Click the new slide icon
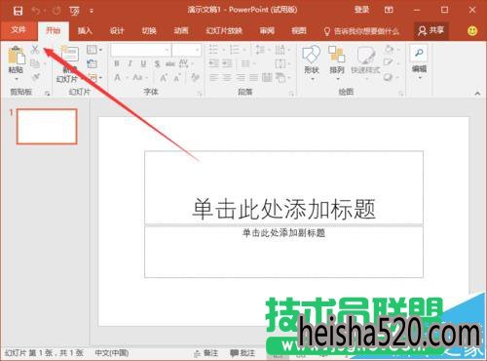Image resolution: width=487 pixels, height=361 pixels. 70,54
